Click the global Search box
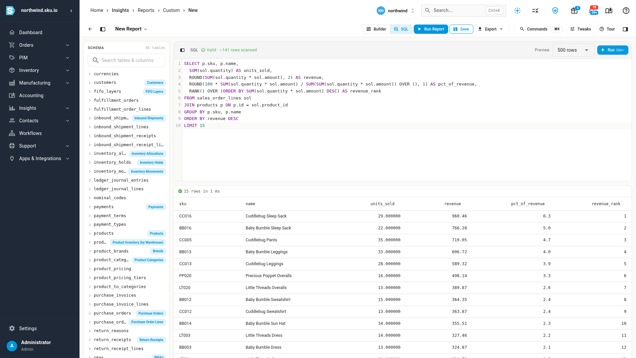The width and height of the screenshot is (636, 358). pos(464,11)
